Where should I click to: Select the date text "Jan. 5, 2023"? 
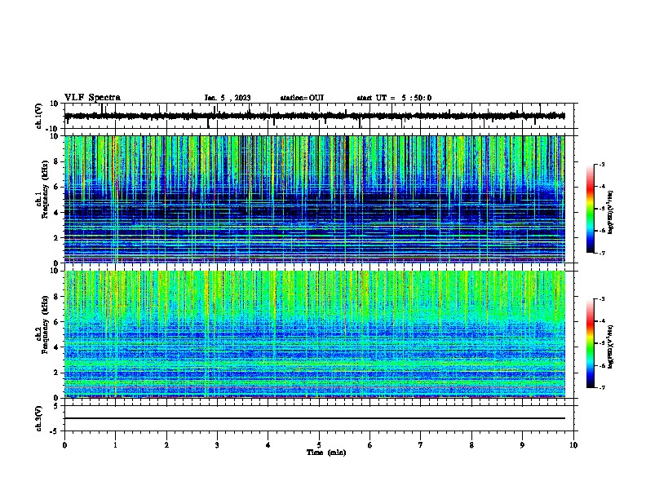coord(228,98)
